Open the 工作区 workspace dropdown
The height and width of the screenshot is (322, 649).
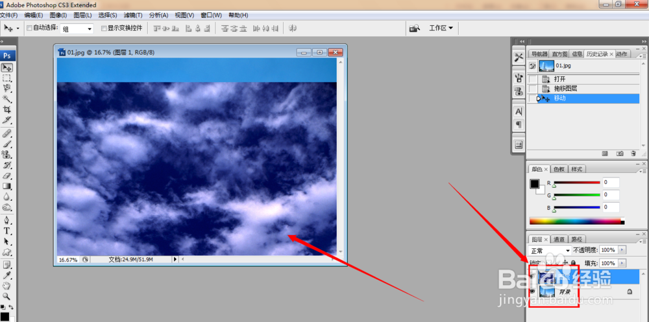[x=441, y=28]
